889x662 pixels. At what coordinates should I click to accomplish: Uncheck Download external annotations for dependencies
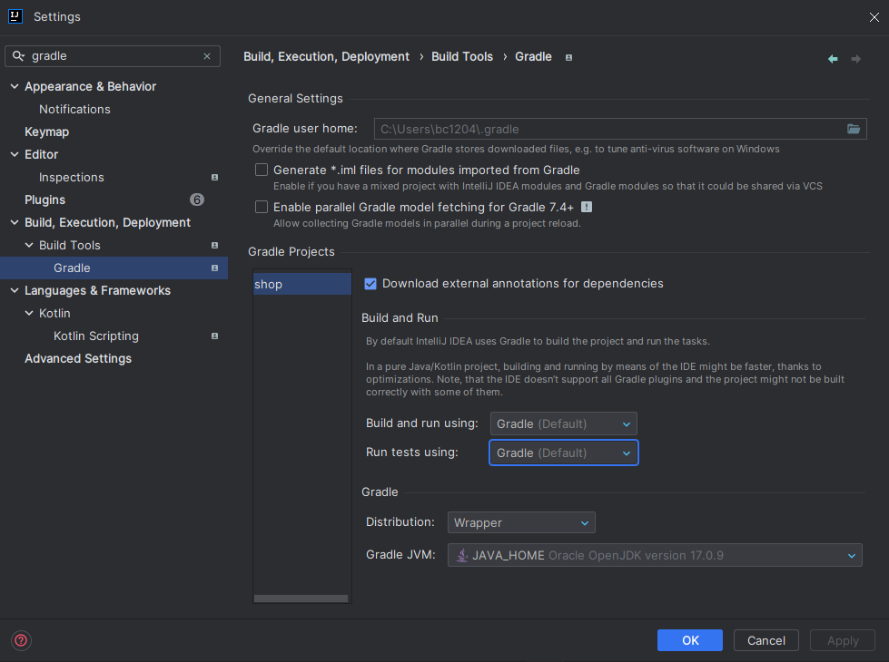[370, 284]
